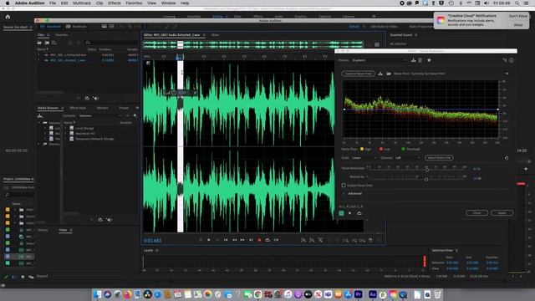Viewport: 535px width, 301px height.
Task: Click the Loop Playback icon in editor transport
Action: pos(267,240)
